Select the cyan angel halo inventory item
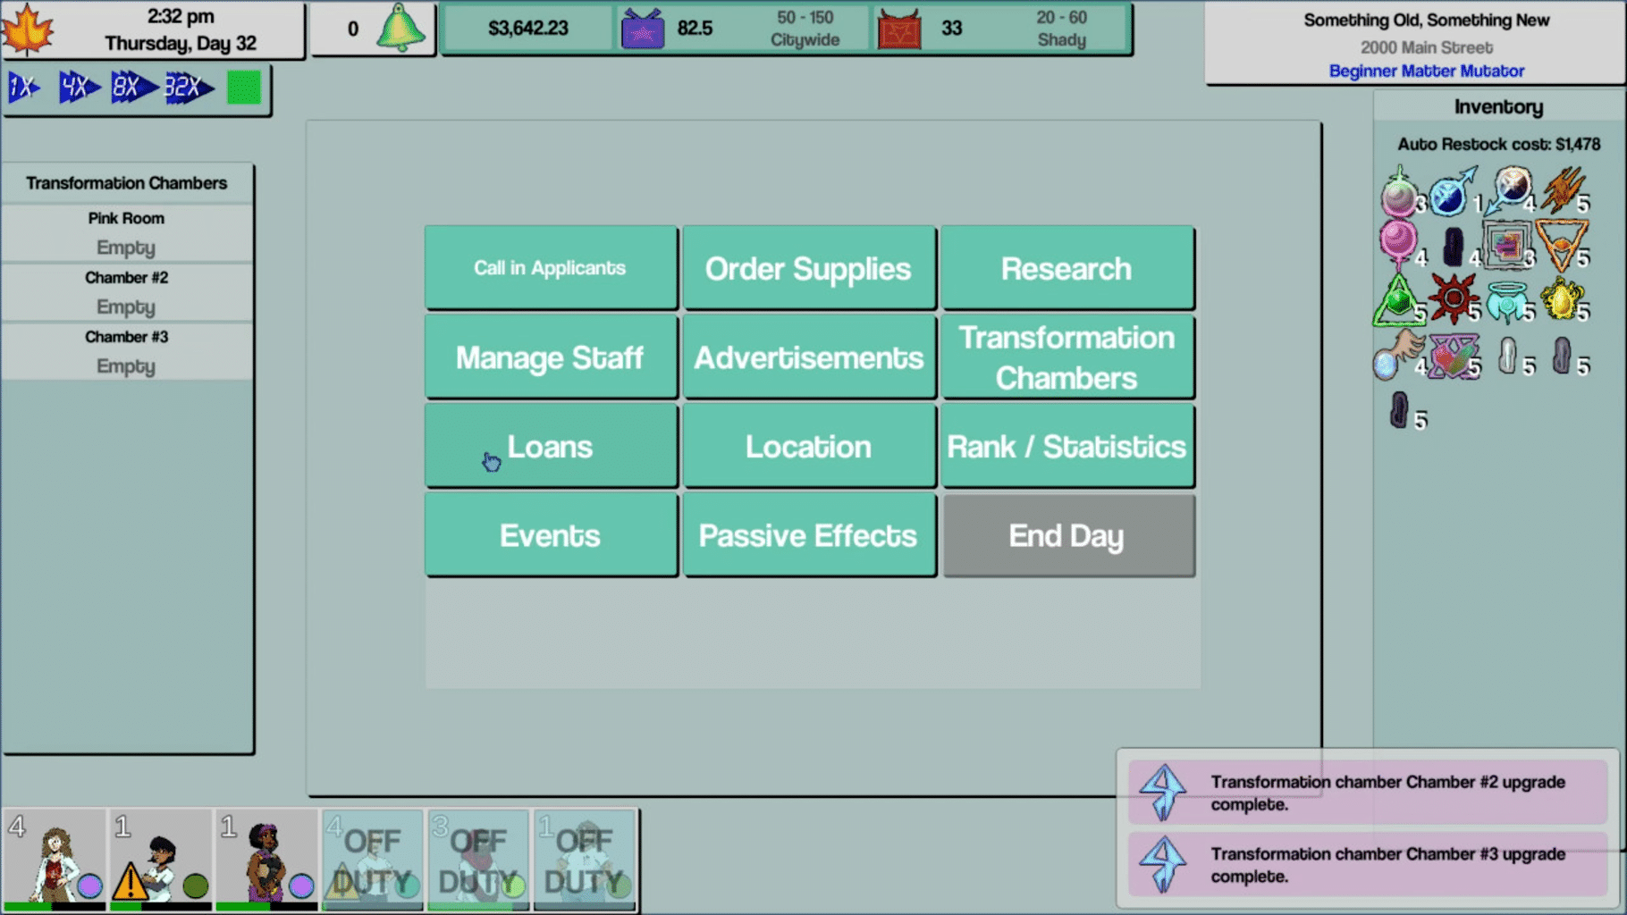The width and height of the screenshot is (1627, 915). pyautogui.click(x=1507, y=301)
